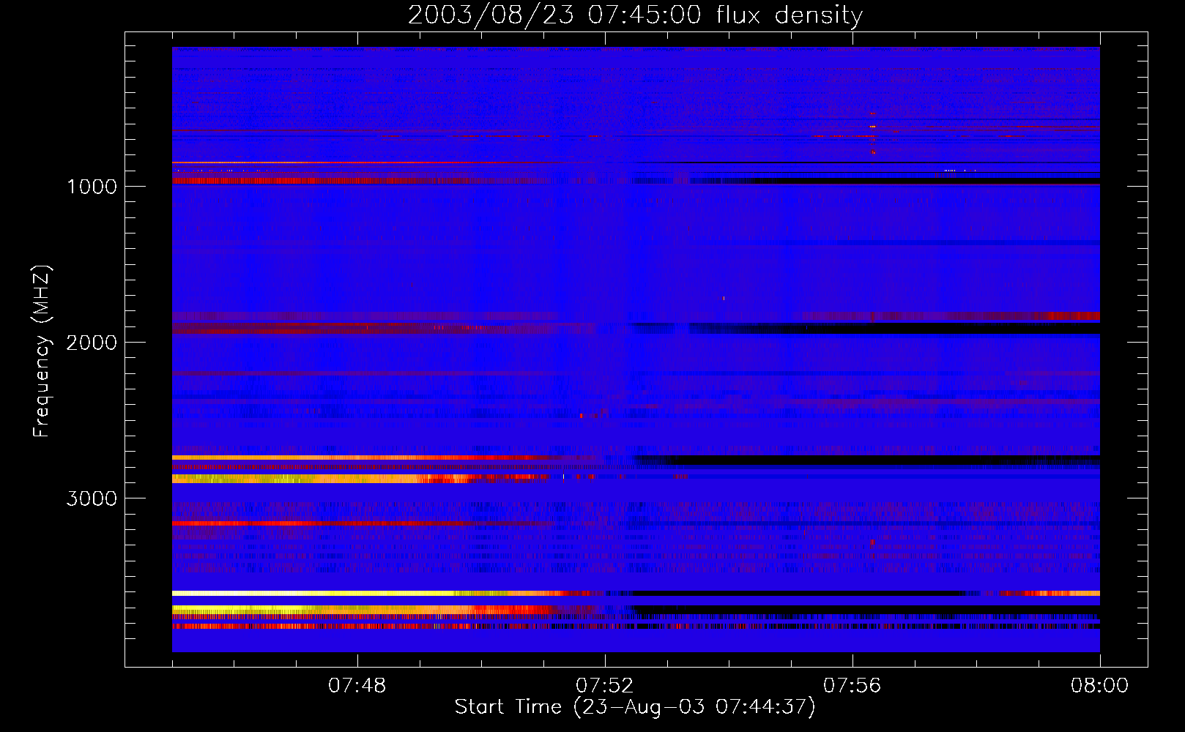Click the 3000 frequency tick label
The image size is (1185, 732).
92,498
